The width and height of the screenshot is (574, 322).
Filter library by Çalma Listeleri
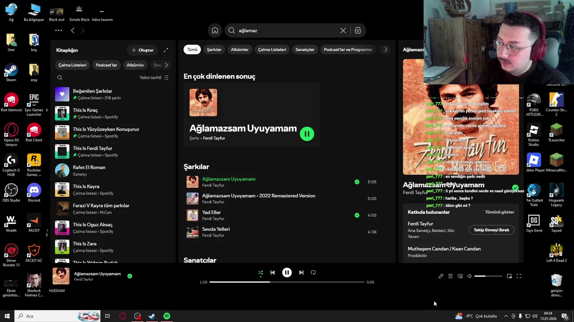[72, 65]
